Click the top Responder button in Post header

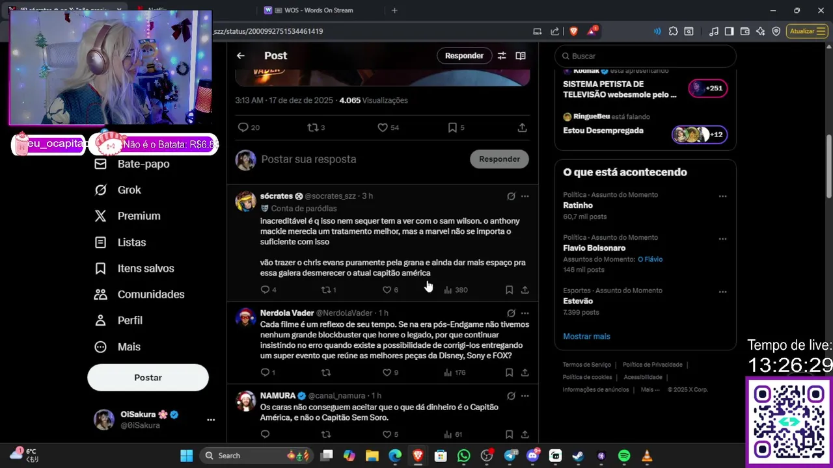point(464,56)
